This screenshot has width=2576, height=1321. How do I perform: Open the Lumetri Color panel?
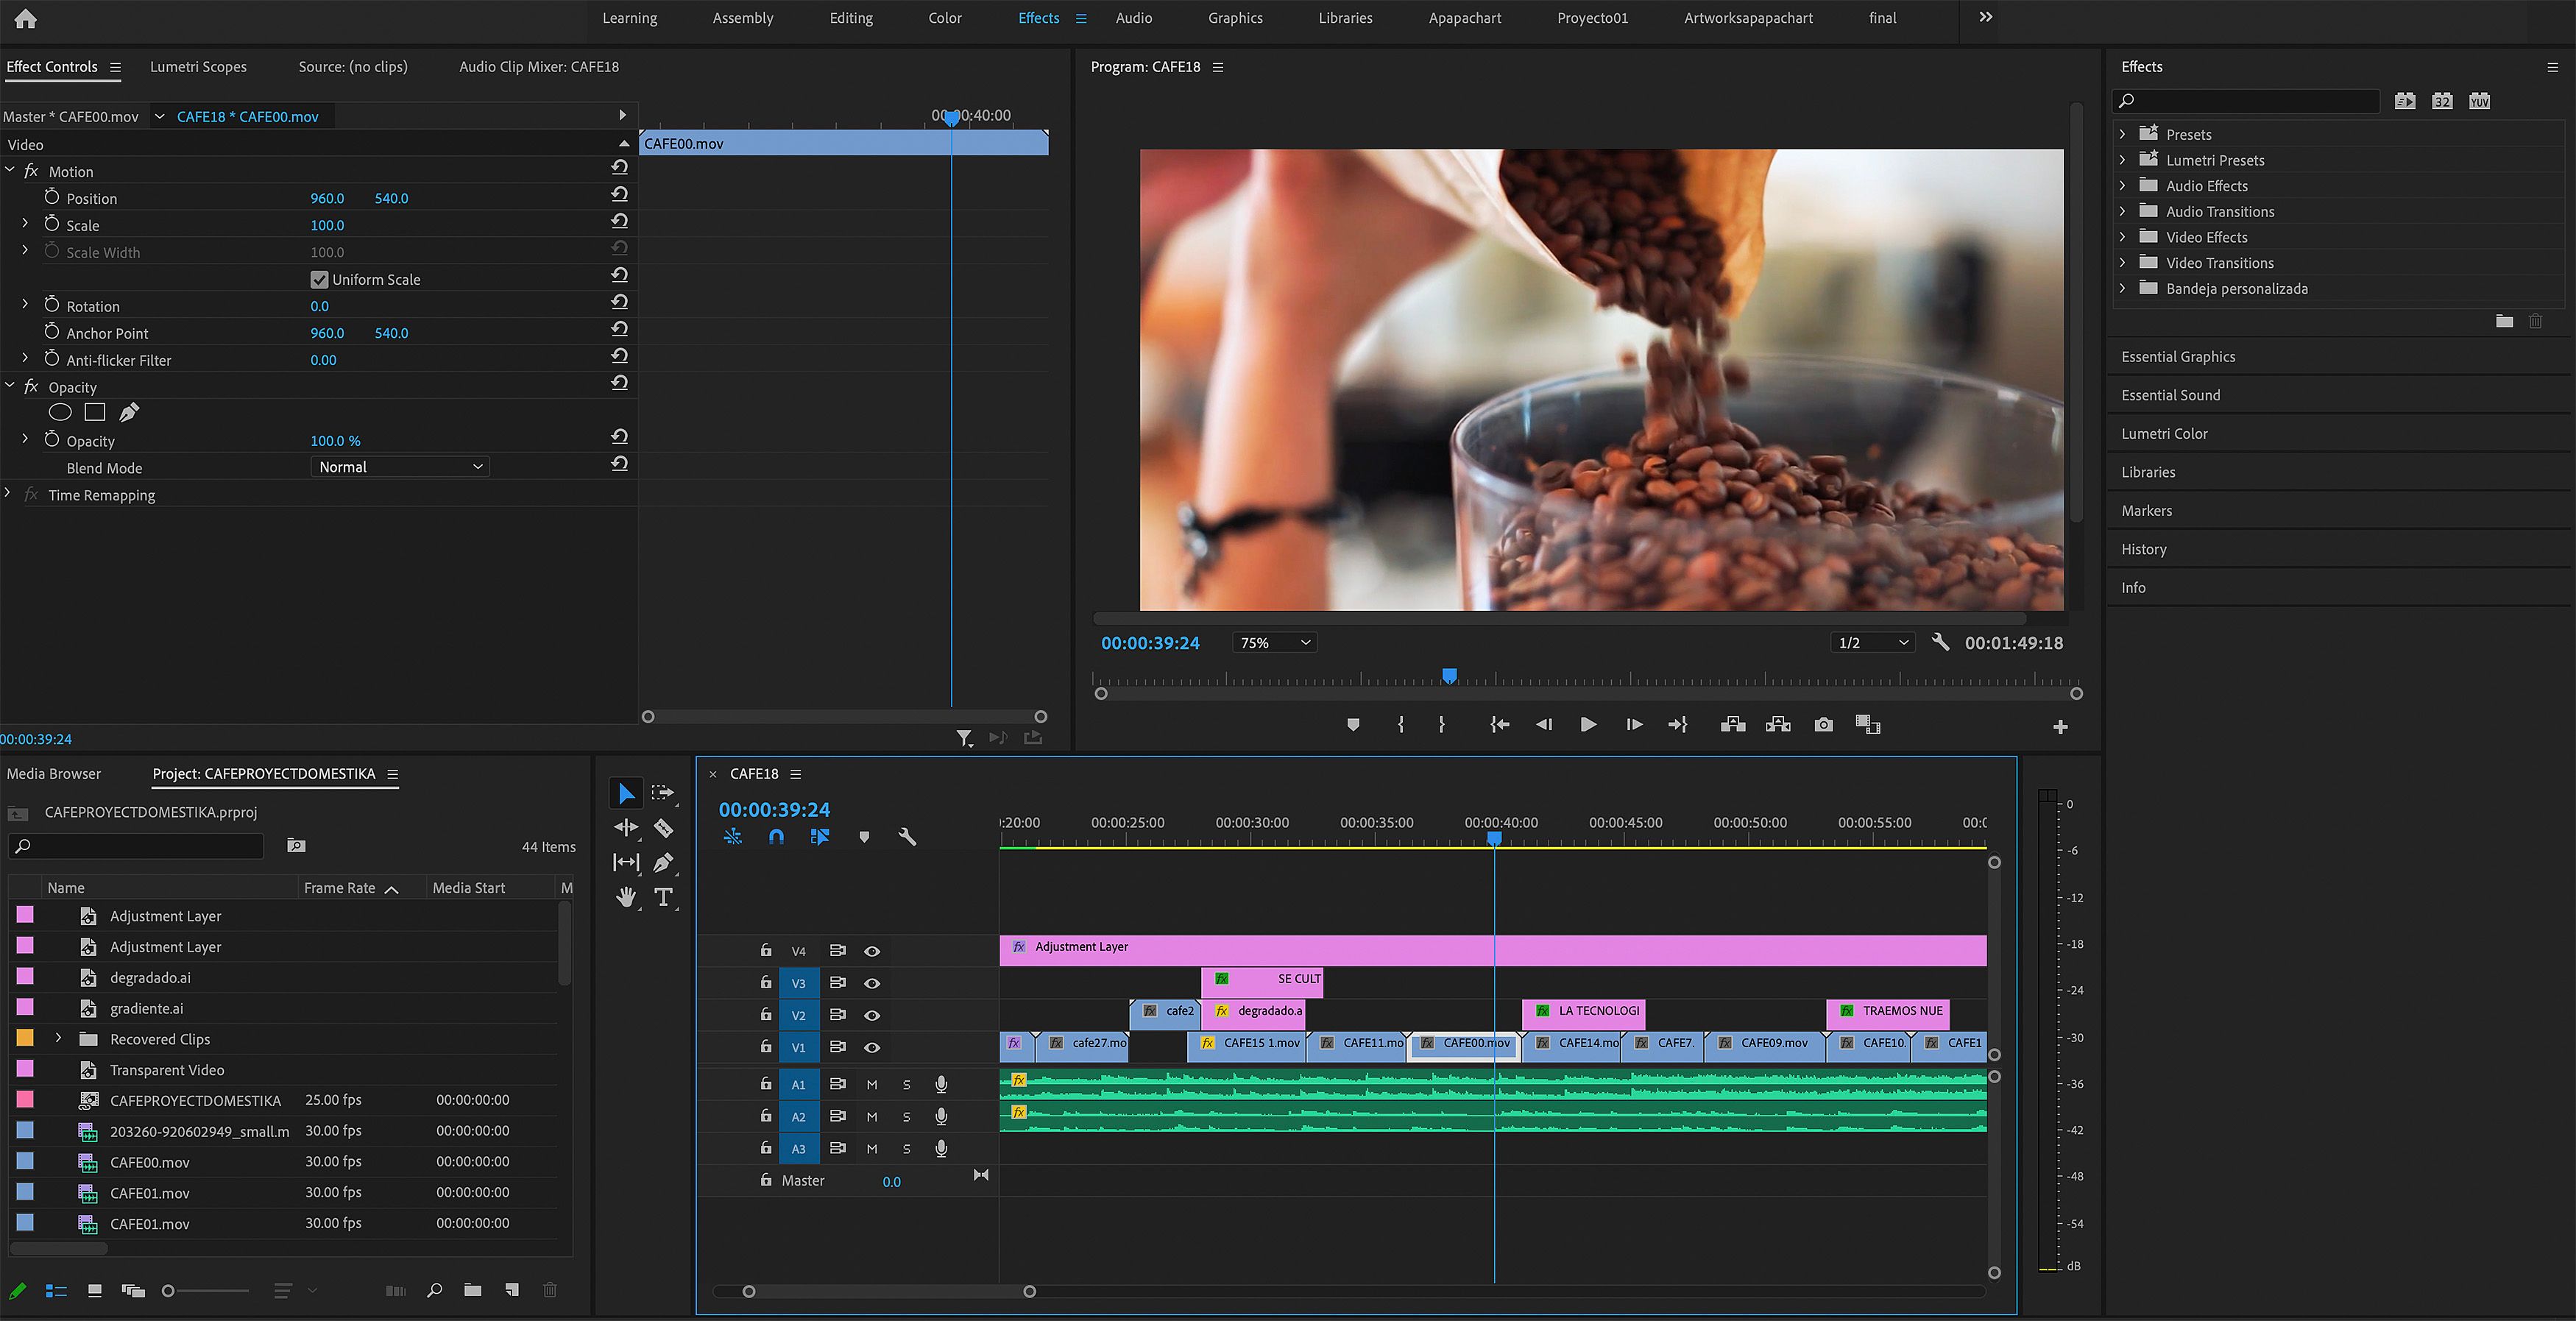click(x=2164, y=434)
